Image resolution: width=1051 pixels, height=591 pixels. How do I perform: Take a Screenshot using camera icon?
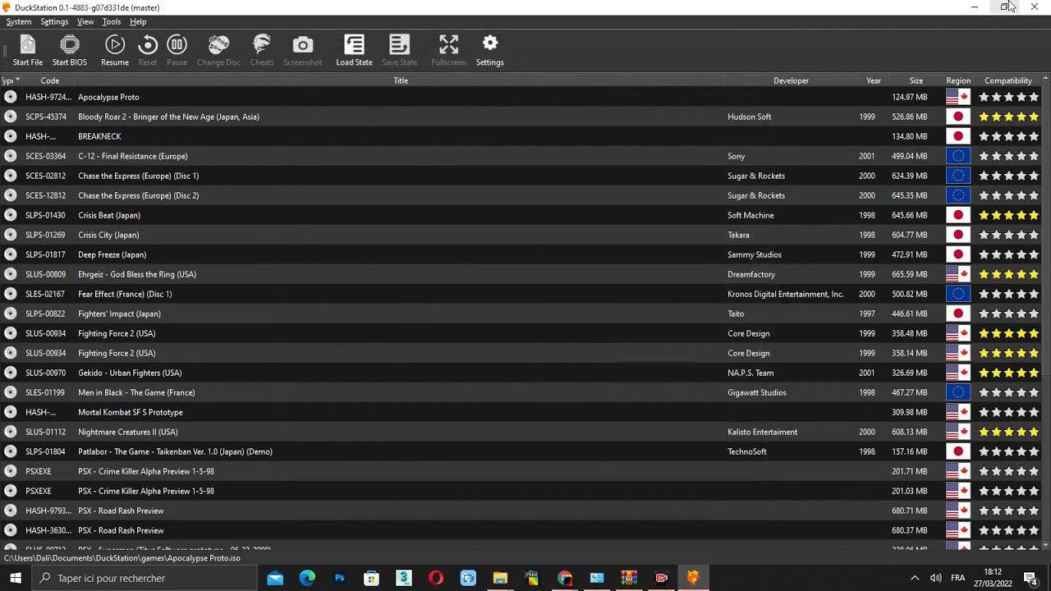302,51
